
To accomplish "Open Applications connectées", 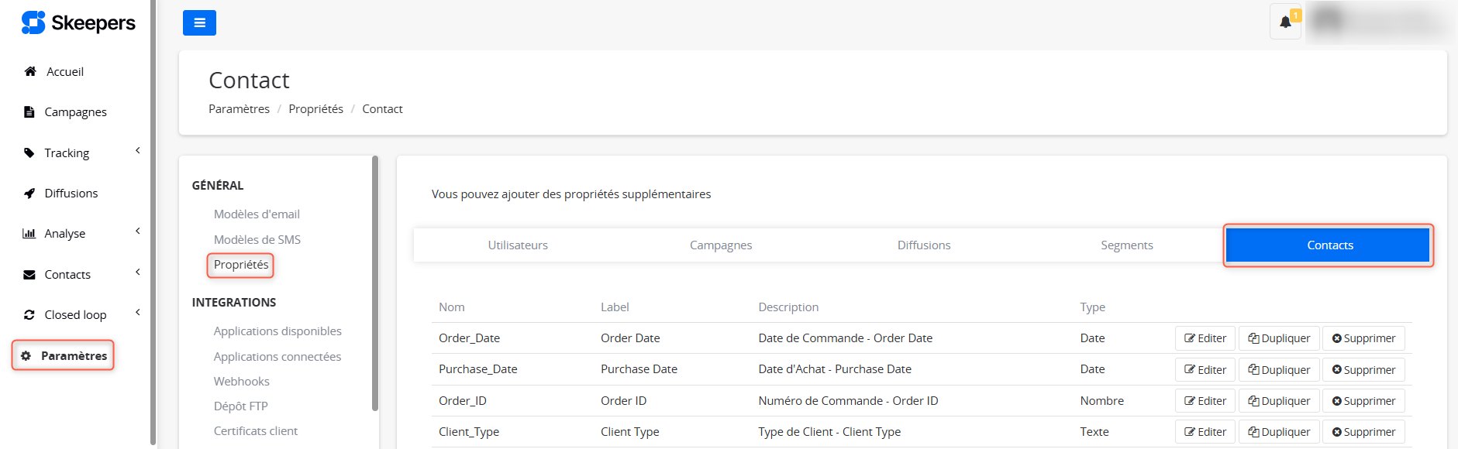I will point(277,357).
